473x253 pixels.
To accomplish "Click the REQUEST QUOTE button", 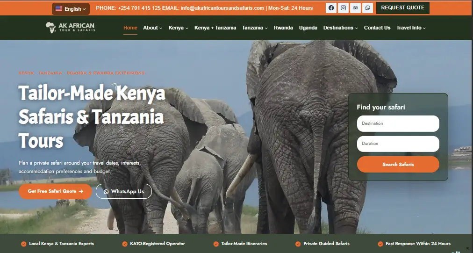I will 403,8.
